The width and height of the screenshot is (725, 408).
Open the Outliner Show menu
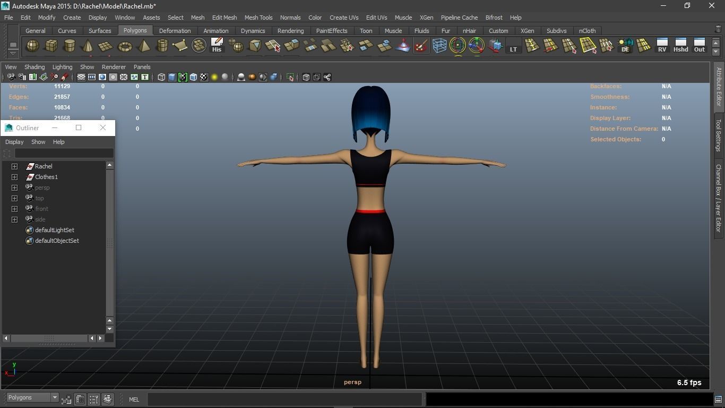coord(38,142)
